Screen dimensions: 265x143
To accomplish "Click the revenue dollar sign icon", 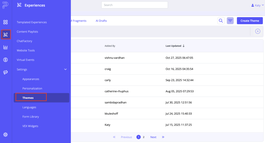I will [x=5, y=60].
